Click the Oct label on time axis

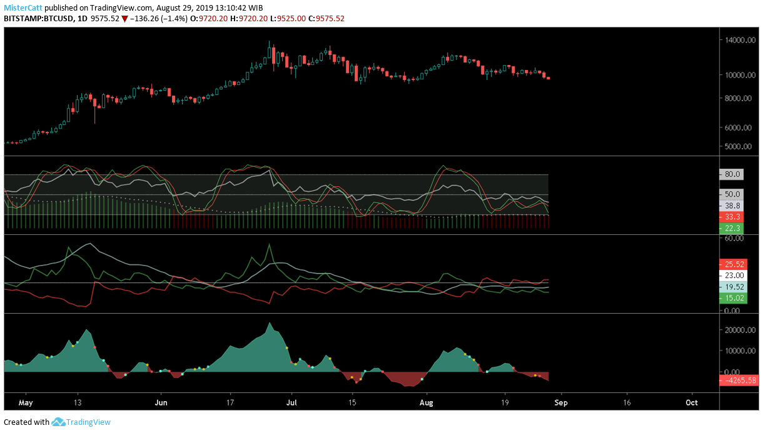(x=692, y=403)
